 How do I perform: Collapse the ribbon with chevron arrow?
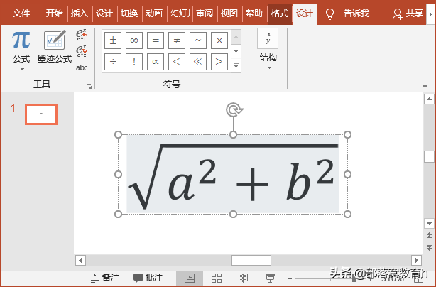pos(425,86)
